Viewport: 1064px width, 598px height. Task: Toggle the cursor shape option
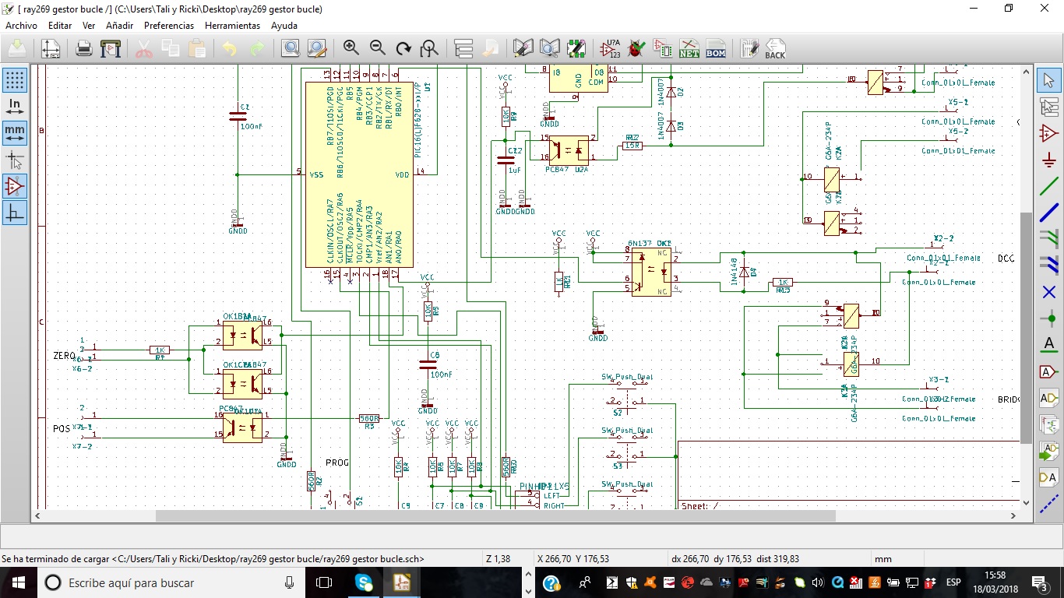15,160
